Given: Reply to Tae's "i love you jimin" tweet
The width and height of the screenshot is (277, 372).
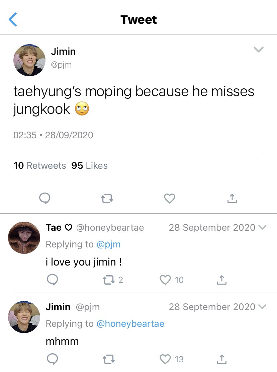Looking at the screenshot, I should click(53, 280).
